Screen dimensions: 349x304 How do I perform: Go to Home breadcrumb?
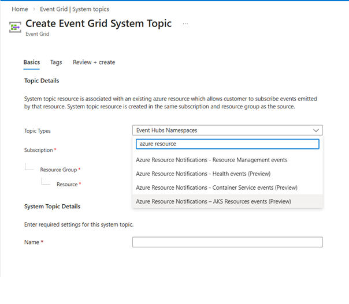tap(20, 9)
